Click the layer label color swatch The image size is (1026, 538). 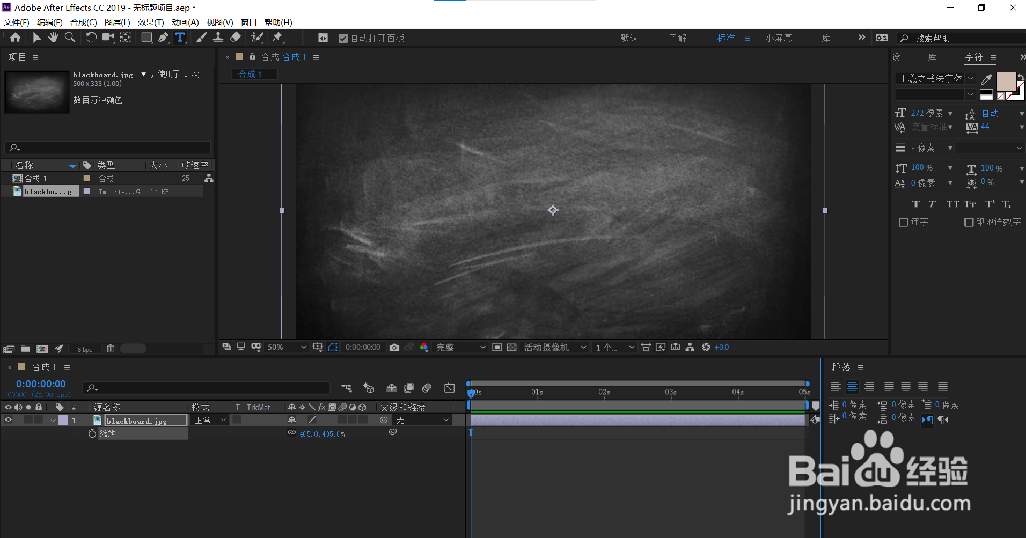tap(63, 420)
